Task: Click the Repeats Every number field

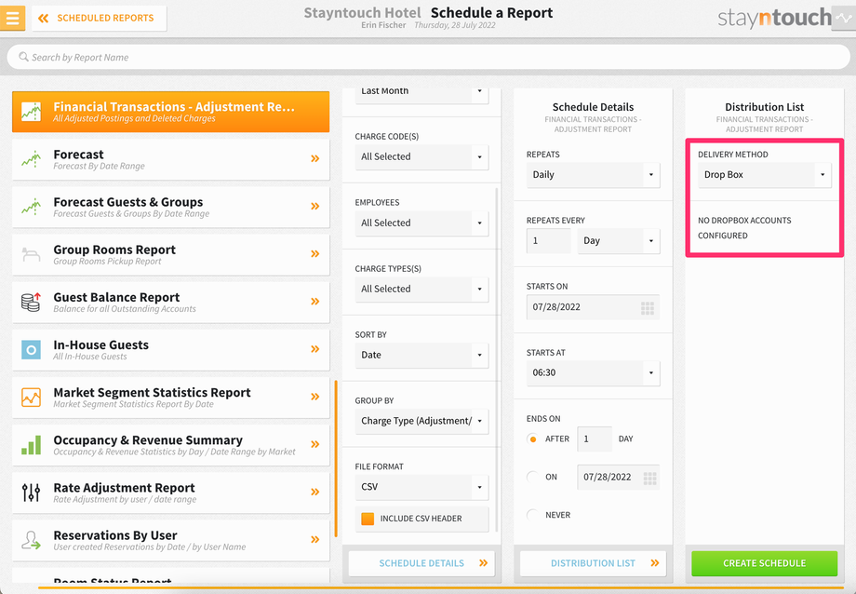Action: 549,241
